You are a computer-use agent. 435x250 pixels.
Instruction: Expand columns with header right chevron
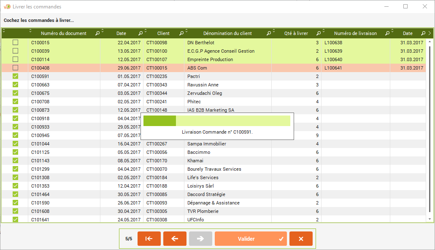click(430, 33)
